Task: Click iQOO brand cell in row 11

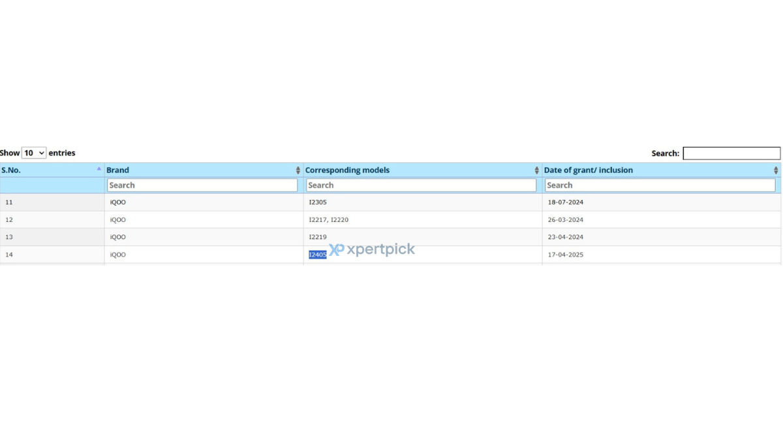Action: 204,202
